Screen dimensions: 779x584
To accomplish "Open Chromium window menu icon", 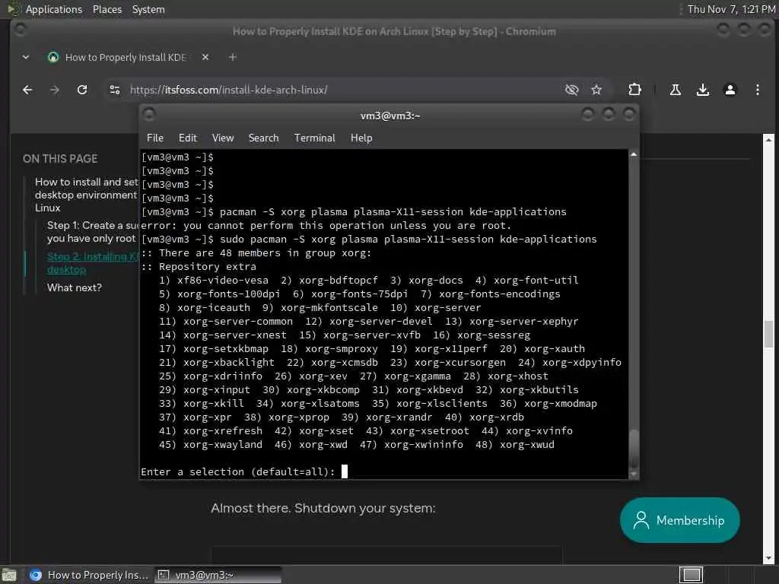I will click(x=21, y=30).
